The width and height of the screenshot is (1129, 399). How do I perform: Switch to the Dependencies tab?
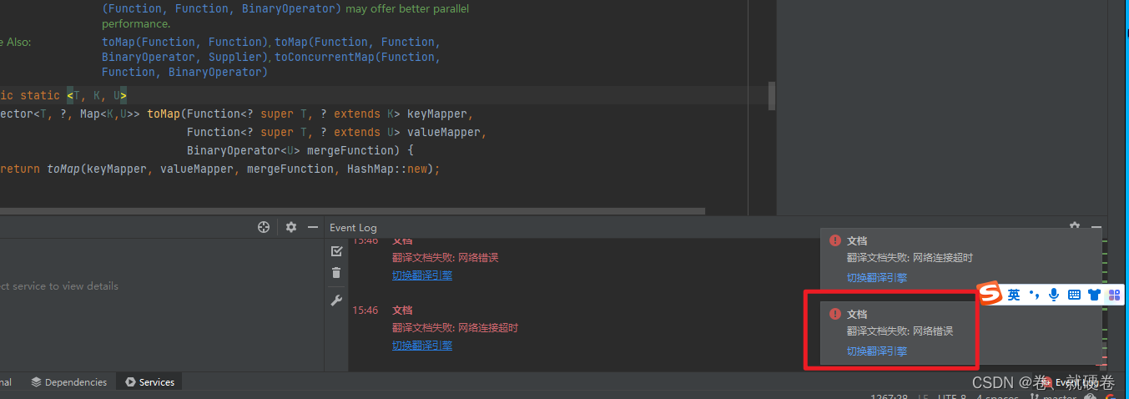(69, 382)
